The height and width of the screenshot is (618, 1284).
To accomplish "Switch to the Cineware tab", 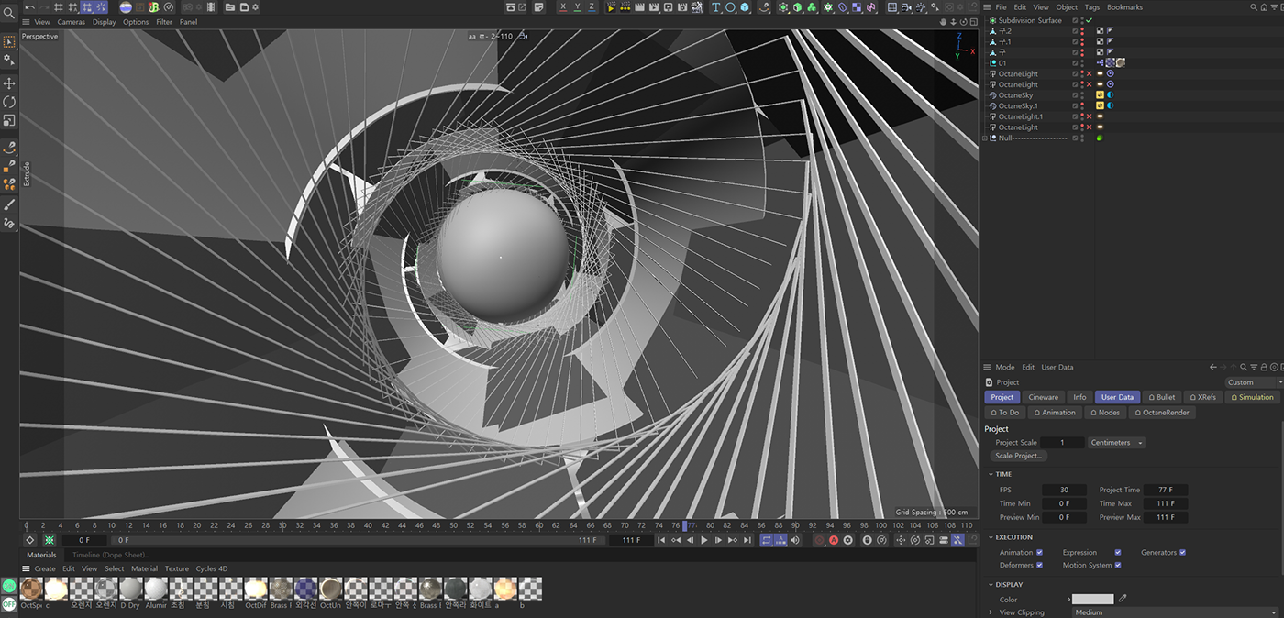I will [x=1043, y=397].
